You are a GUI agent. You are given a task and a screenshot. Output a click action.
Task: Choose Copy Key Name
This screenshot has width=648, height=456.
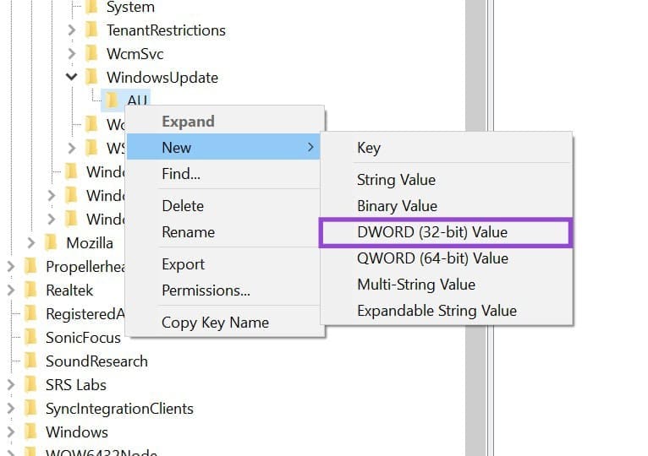(x=215, y=323)
